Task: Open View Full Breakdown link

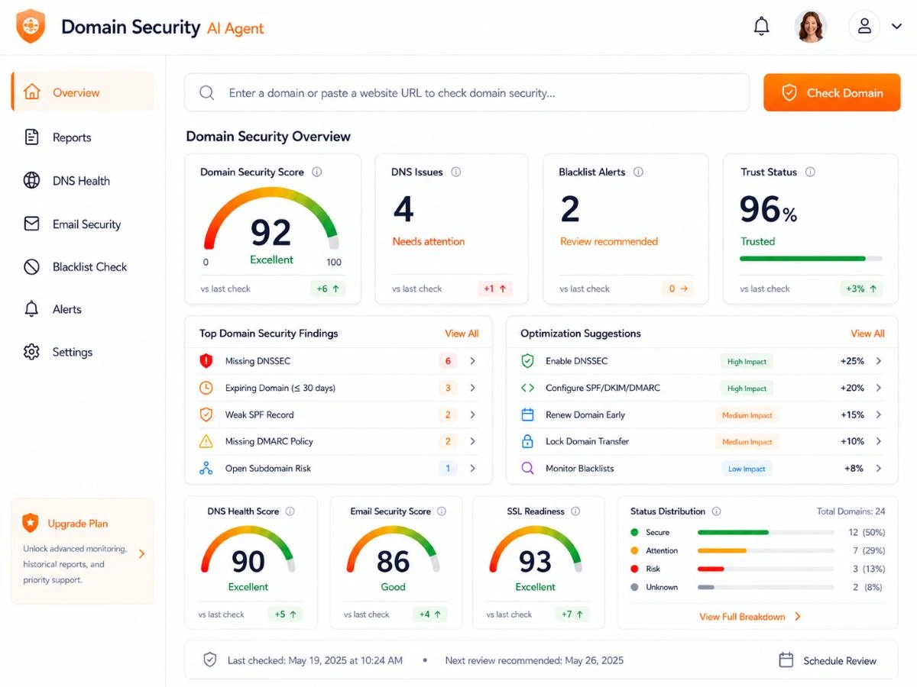Action: click(x=750, y=617)
